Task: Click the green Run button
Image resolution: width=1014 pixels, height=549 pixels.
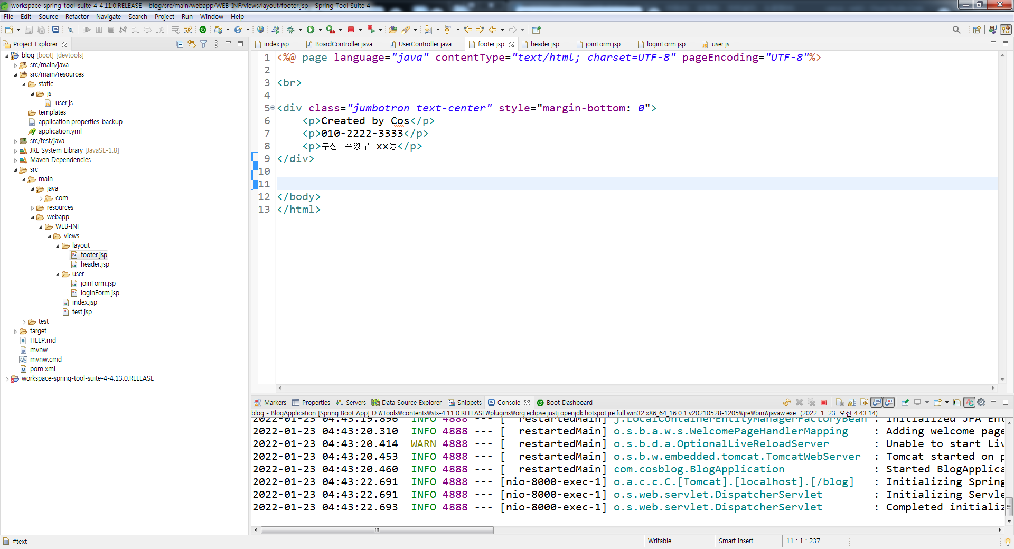Action: click(311, 30)
